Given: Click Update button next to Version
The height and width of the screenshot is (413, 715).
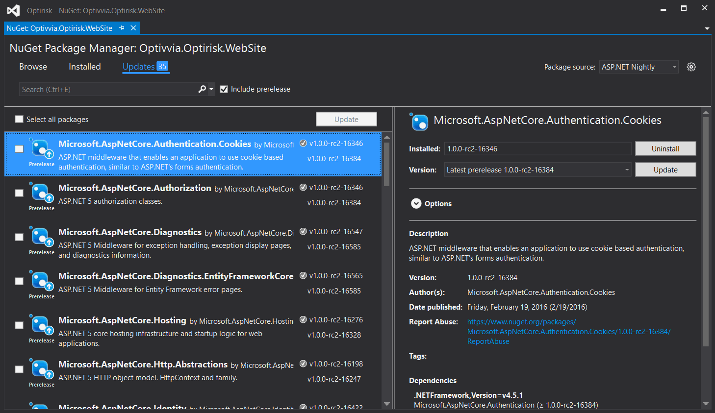Looking at the screenshot, I should 665,170.
